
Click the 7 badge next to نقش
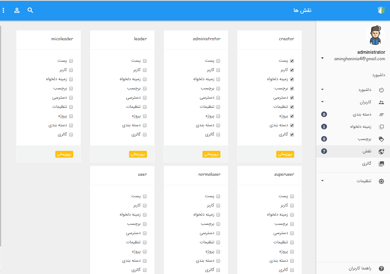324,151
